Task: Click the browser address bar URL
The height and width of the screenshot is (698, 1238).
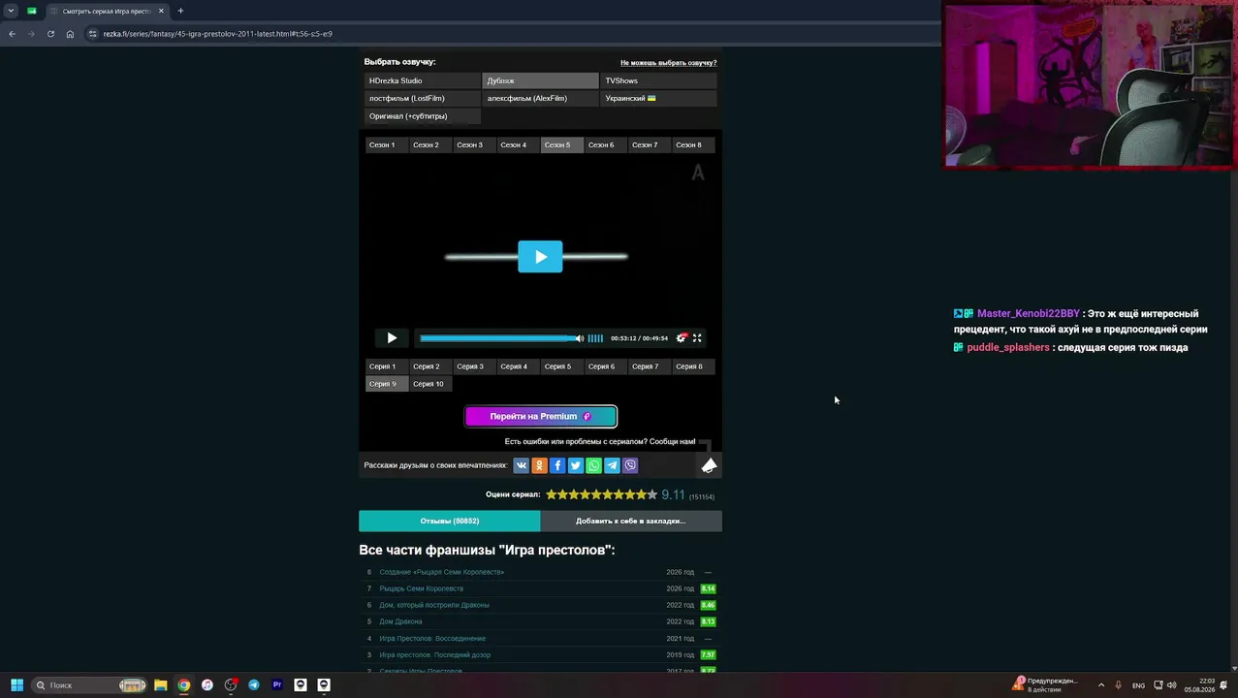Action: [x=217, y=34]
